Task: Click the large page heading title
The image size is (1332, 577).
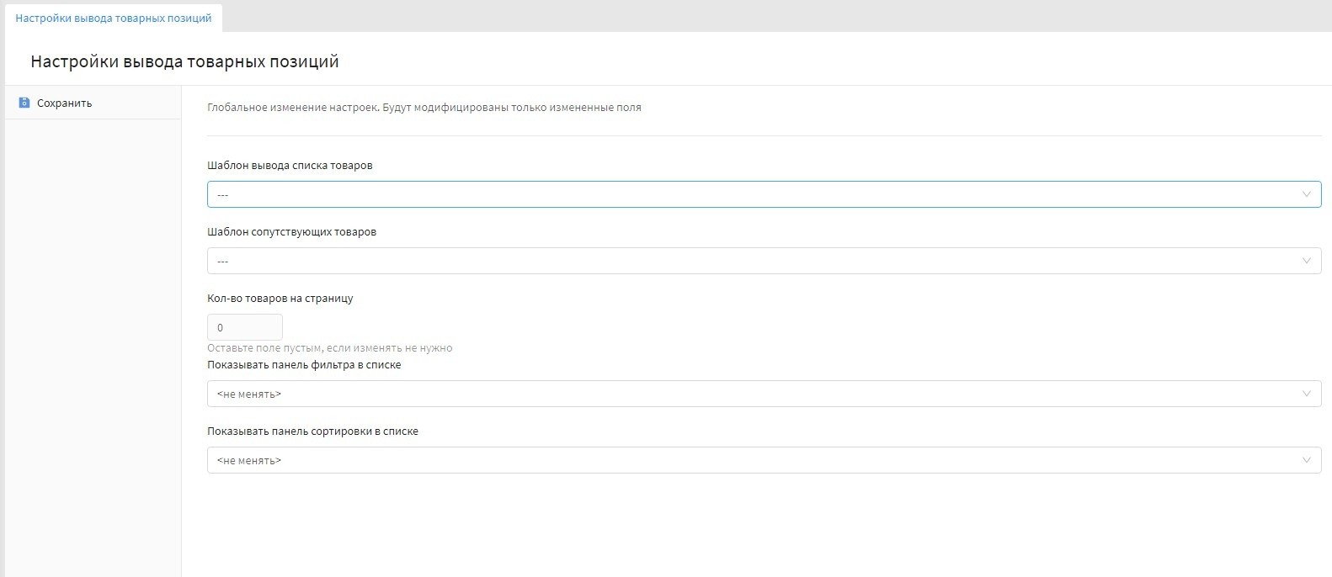Action: click(x=184, y=61)
